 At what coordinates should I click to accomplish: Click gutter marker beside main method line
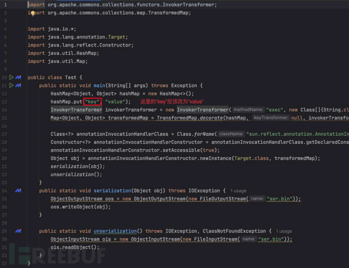click(x=18, y=85)
